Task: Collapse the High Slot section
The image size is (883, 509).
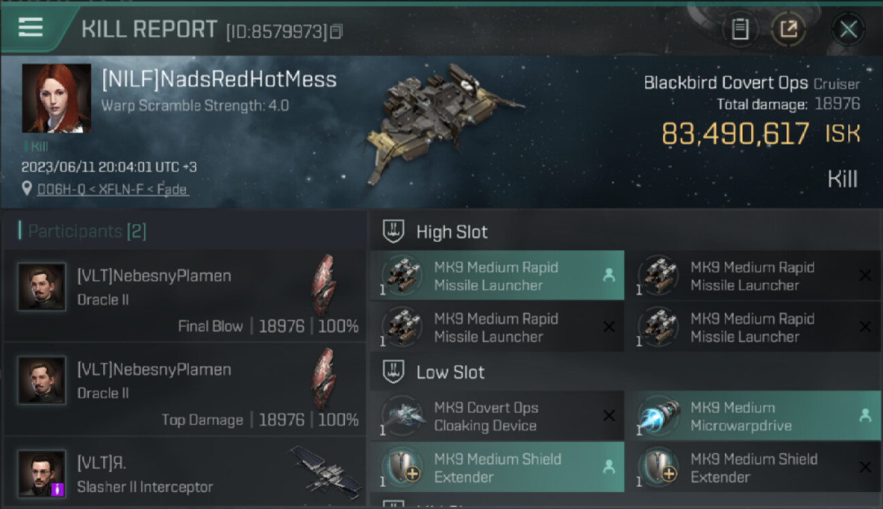Action: [452, 232]
